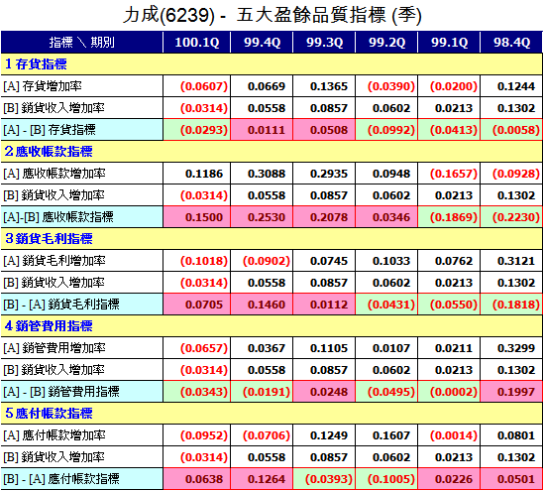
Task: Select section heading 5 應付帳款指標
Action: (x=49, y=414)
